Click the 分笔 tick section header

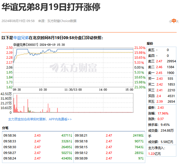(x=5, y=128)
